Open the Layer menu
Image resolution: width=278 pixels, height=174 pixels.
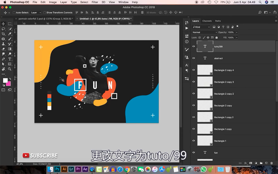tap(64, 2)
